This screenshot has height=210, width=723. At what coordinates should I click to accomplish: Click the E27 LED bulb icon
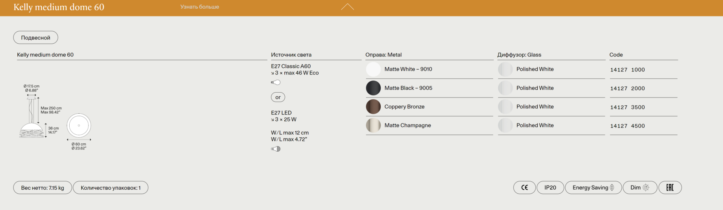(276, 149)
